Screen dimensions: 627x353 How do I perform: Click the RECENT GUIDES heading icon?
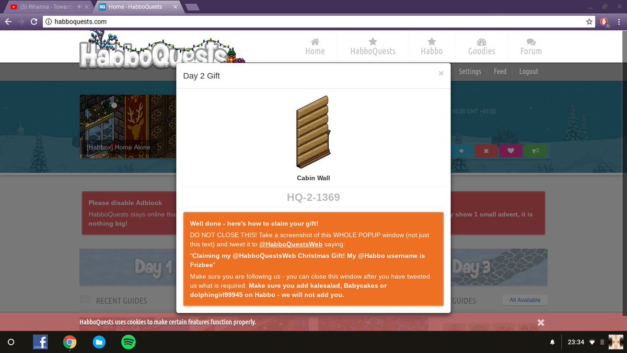click(85, 300)
